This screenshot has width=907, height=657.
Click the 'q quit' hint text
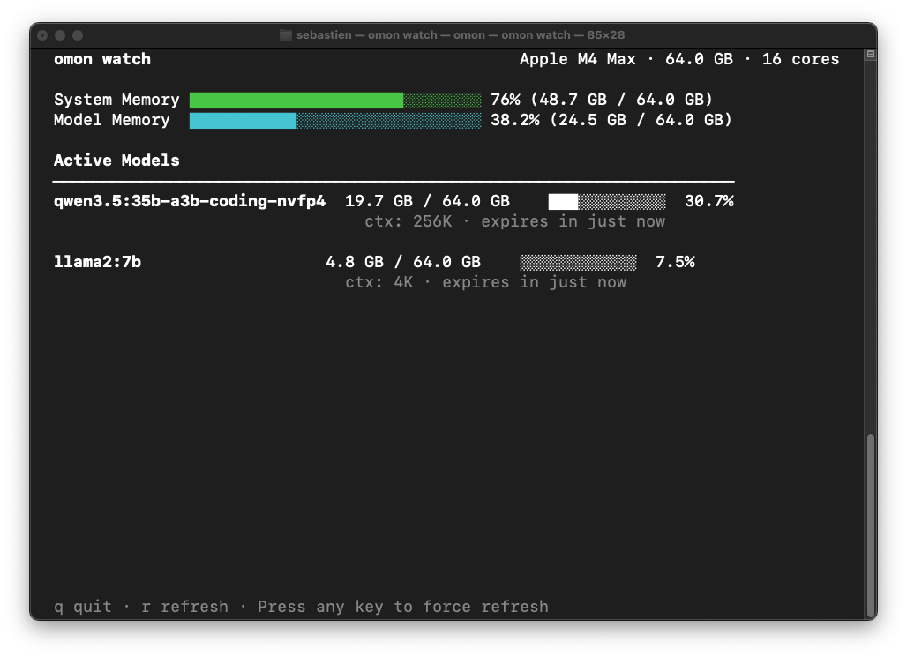pyautogui.click(x=82, y=607)
